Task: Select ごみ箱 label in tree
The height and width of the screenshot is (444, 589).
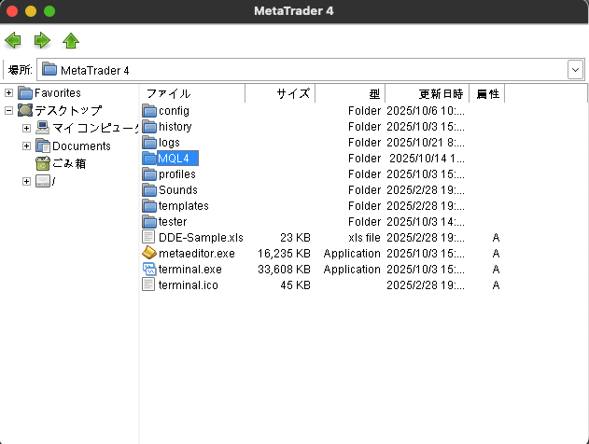Action: click(x=69, y=163)
